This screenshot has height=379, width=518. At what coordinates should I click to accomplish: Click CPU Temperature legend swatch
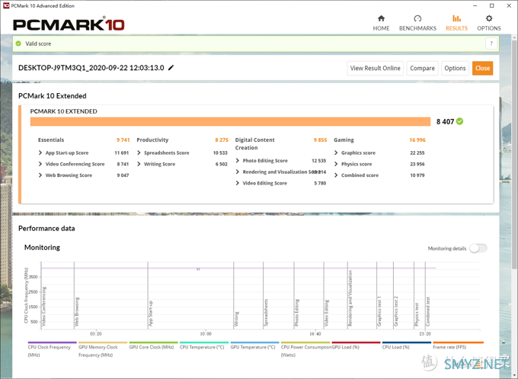pyautogui.click(x=204, y=342)
